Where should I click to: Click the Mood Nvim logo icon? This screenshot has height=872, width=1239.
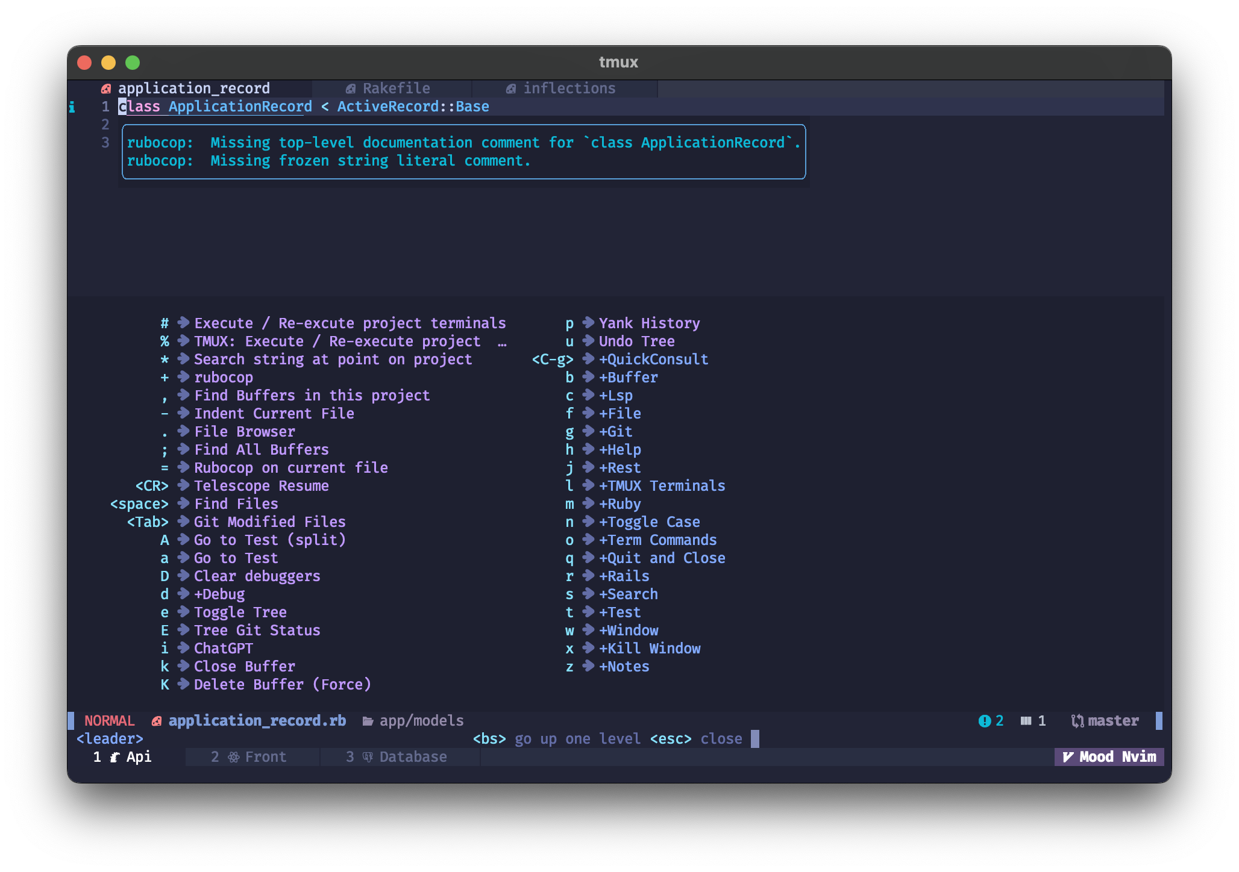(x=1068, y=757)
